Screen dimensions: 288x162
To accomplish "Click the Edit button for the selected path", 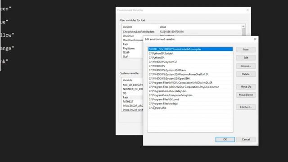I will click(246, 58).
